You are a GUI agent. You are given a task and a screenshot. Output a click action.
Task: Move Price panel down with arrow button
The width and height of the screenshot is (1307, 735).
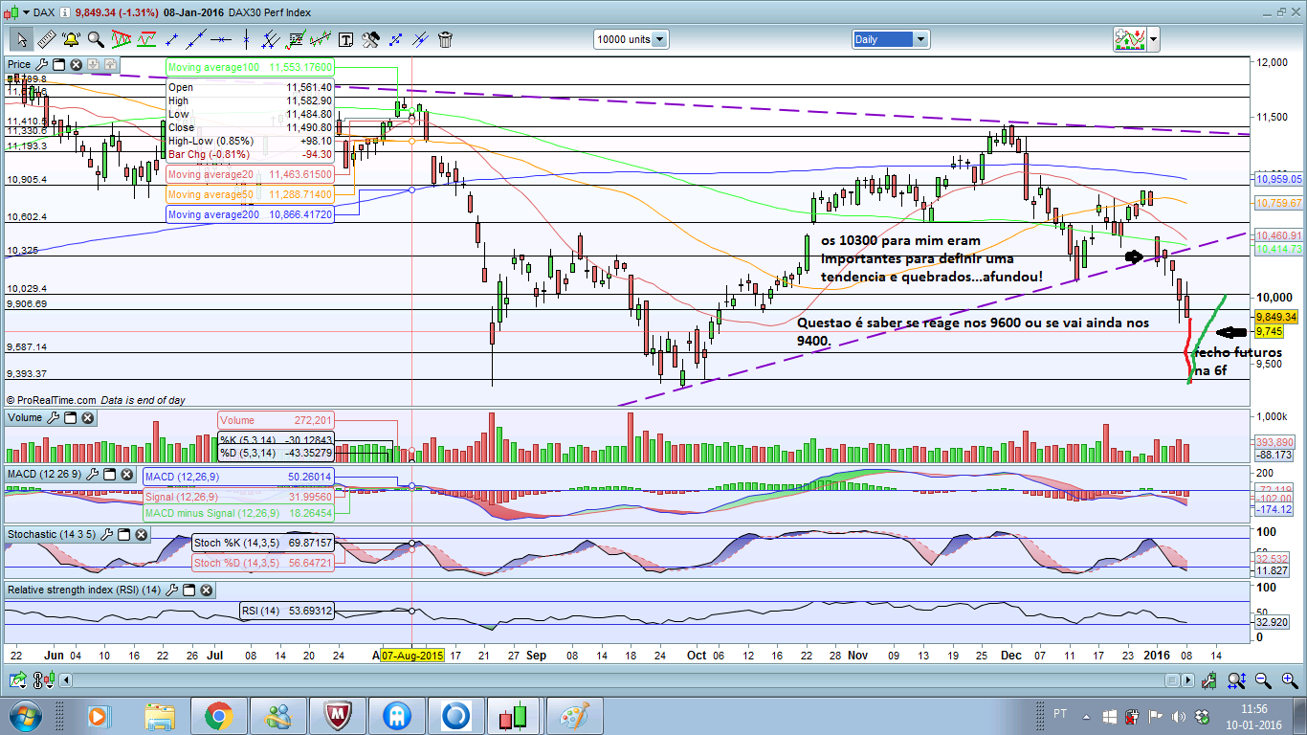(x=93, y=65)
